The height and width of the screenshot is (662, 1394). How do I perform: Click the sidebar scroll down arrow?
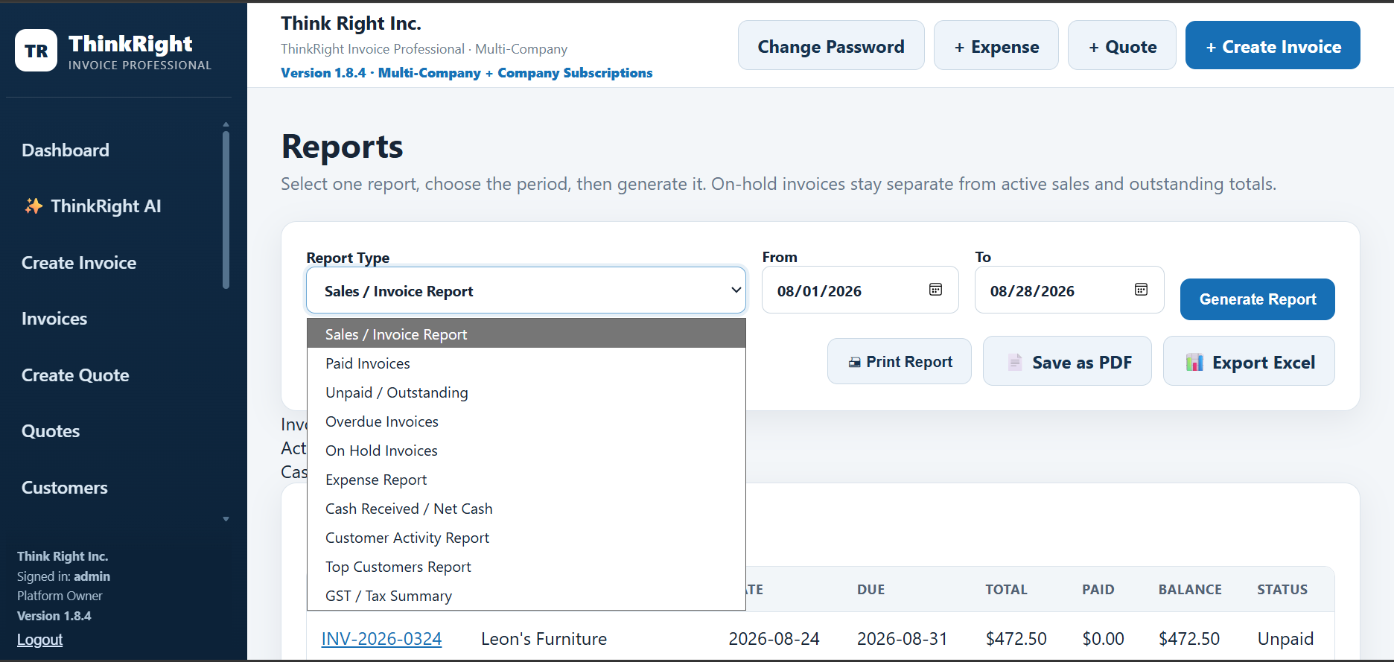226,519
